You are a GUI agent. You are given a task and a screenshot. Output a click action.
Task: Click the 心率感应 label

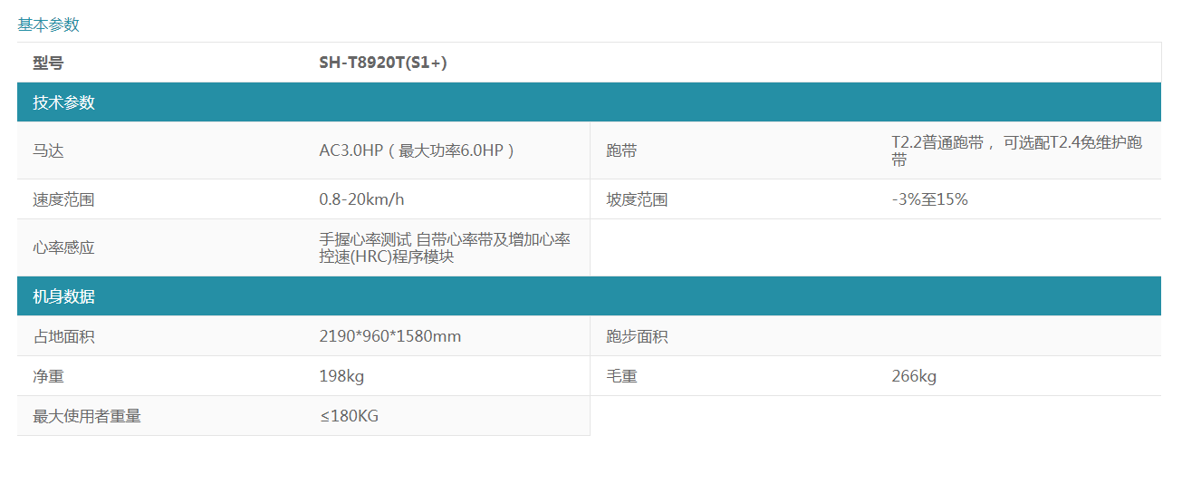coord(63,247)
